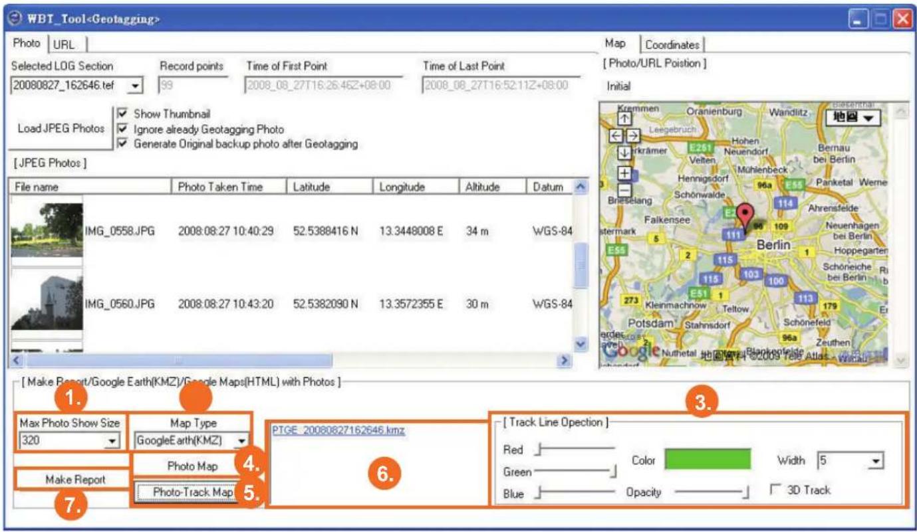Click the IMG_0558.JPG file name
The width and height of the screenshot is (917, 532).
(119, 229)
